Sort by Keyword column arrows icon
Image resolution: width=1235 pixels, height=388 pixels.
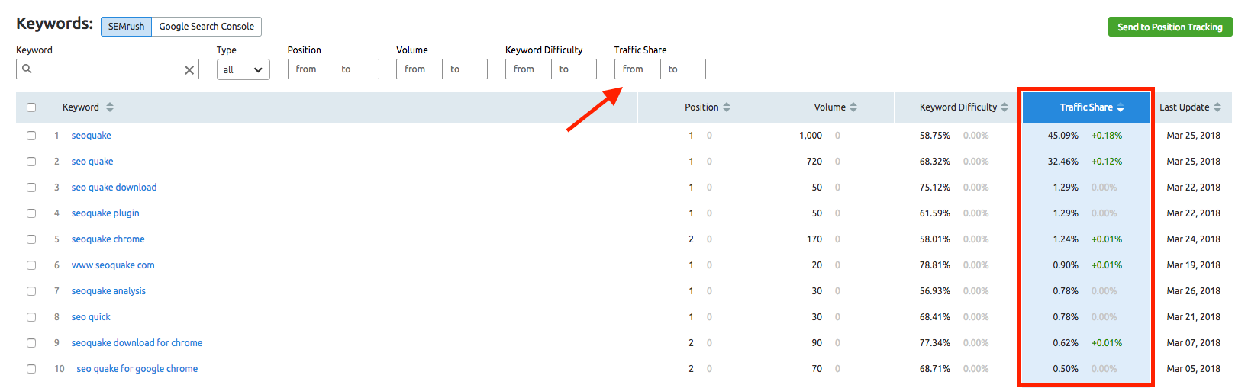(x=110, y=107)
